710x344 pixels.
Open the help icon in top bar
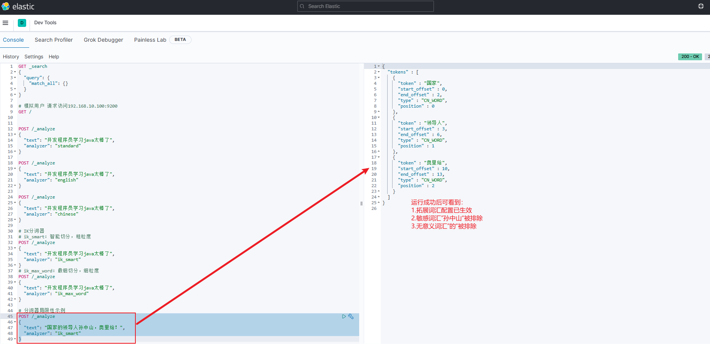pos(701,6)
